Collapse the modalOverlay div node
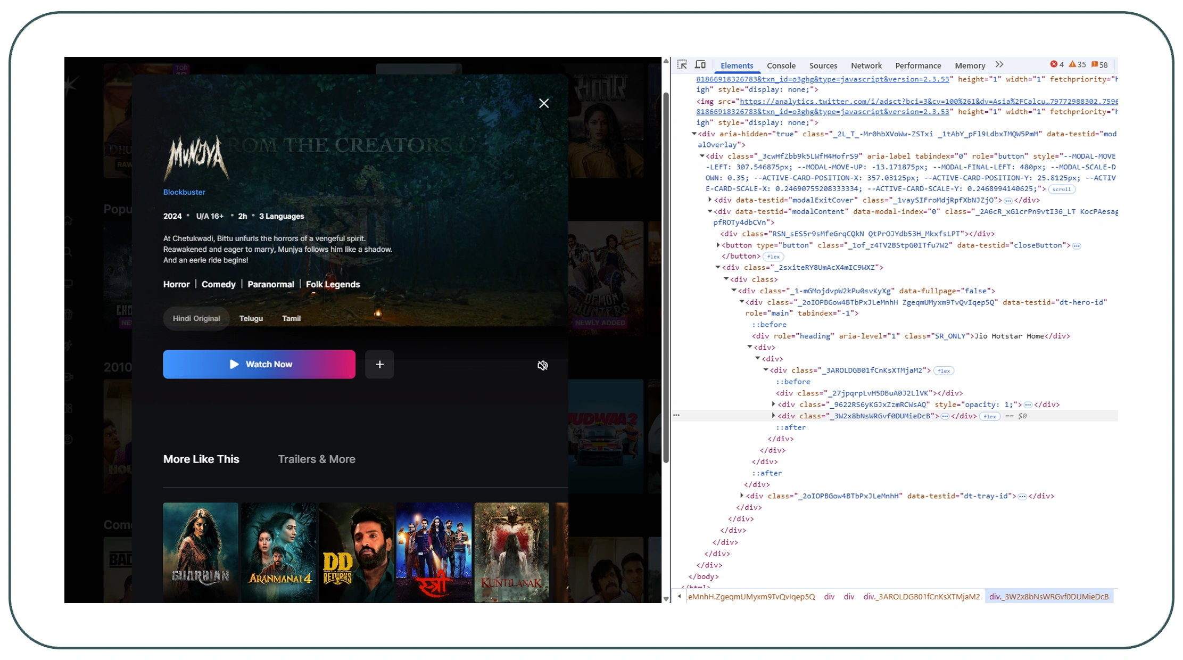1183x660 pixels. [694, 134]
